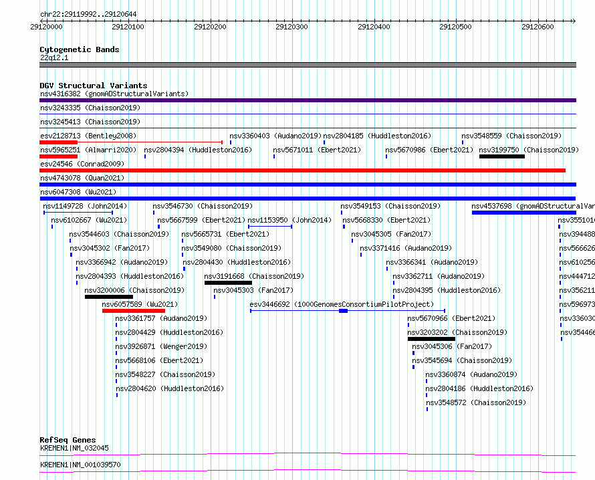The height and width of the screenshot is (480, 595).
Task: Select the nsv3549080 (Chaisson2019) label
Action: click(x=231, y=248)
